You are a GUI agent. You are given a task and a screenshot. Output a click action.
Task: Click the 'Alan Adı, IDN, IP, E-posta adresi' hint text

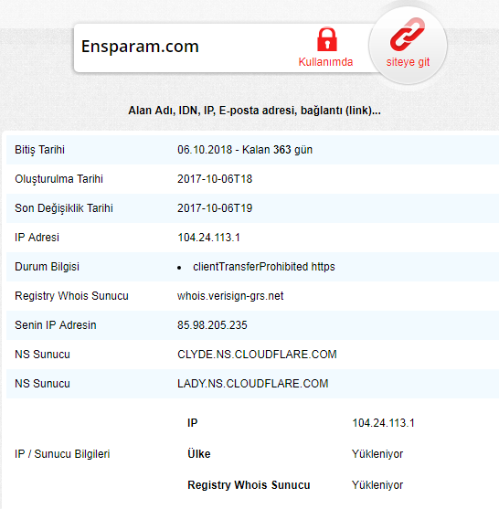(x=255, y=111)
